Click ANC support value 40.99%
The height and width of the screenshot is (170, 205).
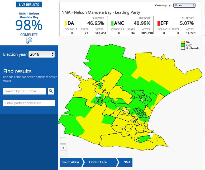click(142, 23)
